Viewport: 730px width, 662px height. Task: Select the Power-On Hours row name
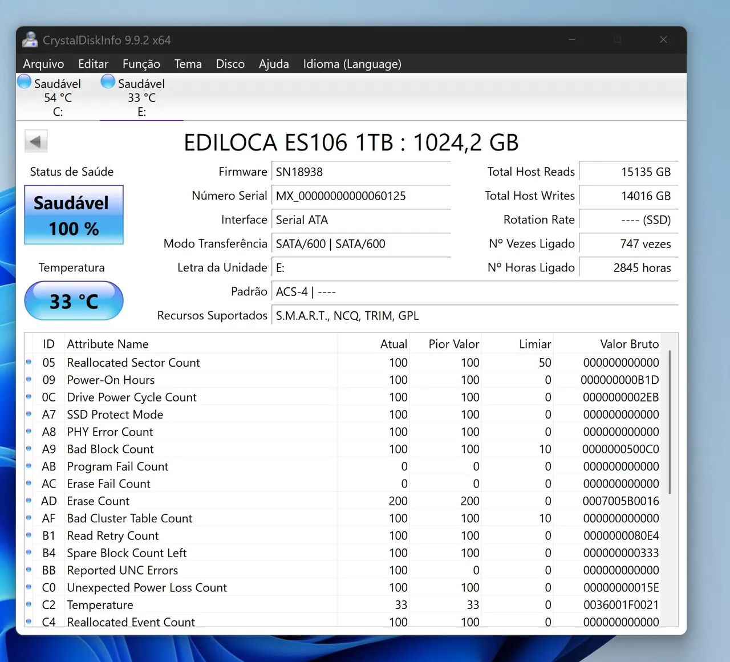(x=111, y=380)
